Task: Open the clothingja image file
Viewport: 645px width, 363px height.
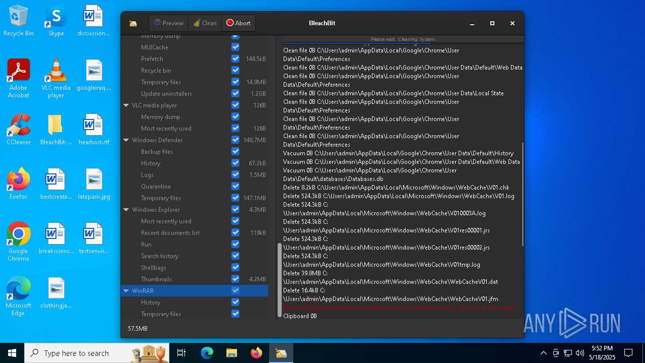Action: (x=56, y=293)
